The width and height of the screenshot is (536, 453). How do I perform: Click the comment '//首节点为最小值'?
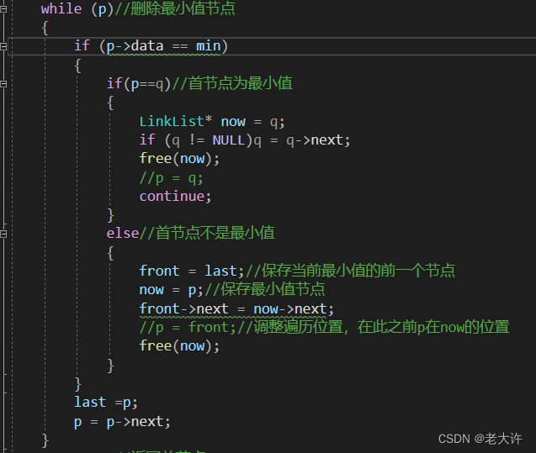click(232, 83)
